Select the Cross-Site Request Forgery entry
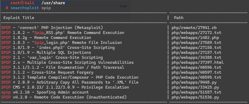The width and height of the screenshot is (249, 104). tap(47, 72)
